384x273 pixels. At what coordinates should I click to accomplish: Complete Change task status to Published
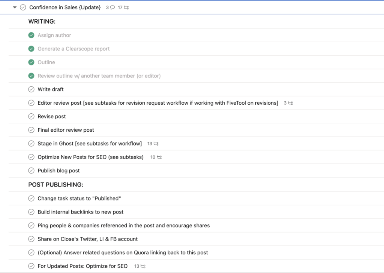click(31, 198)
